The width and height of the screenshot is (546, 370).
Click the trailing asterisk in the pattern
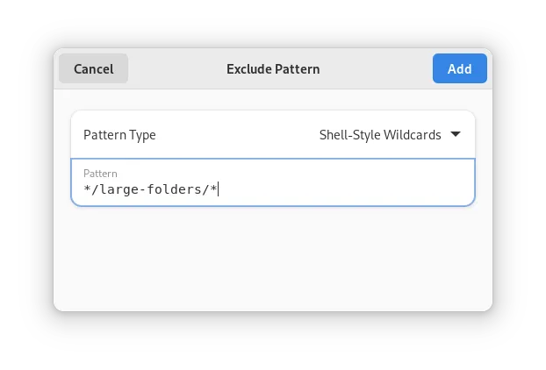(213, 189)
